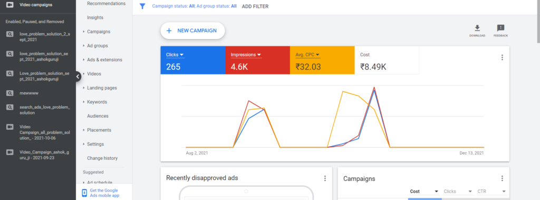Open Insights page

click(95, 17)
